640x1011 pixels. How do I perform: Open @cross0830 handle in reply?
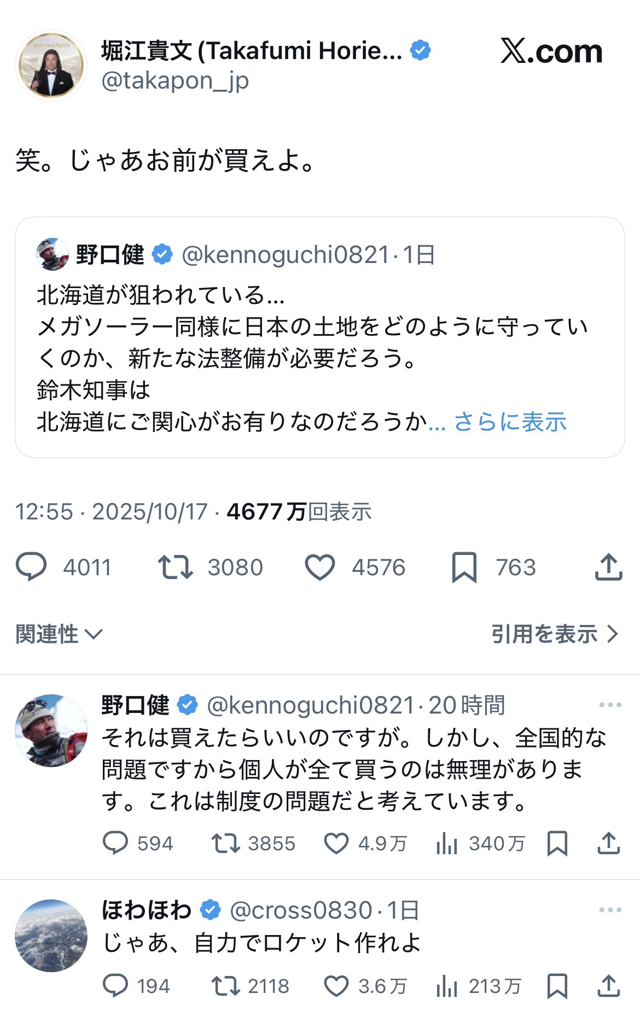(x=301, y=910)
